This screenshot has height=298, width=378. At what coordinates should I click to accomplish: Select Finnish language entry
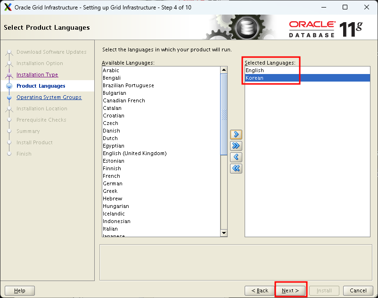(161, 168)
